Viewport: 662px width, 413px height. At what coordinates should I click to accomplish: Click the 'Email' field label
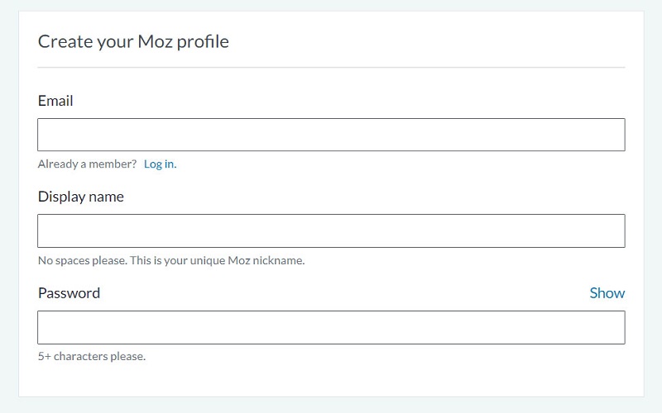(55, 101)
